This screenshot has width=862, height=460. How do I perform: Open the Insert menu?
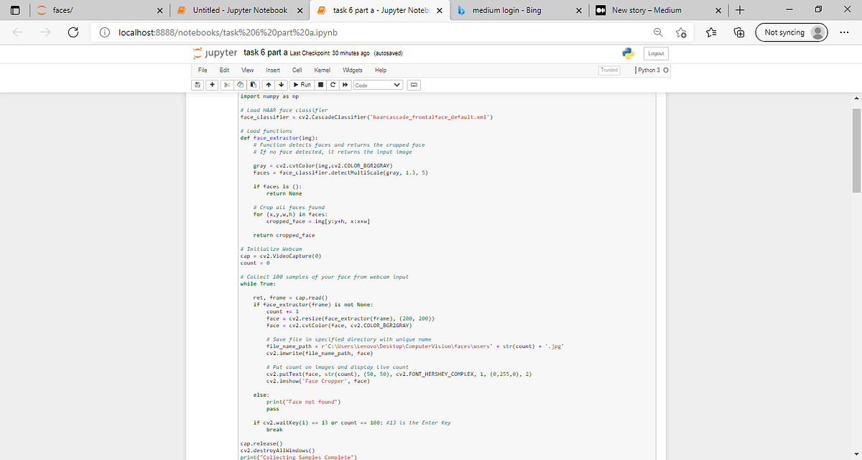coord(273,70)
